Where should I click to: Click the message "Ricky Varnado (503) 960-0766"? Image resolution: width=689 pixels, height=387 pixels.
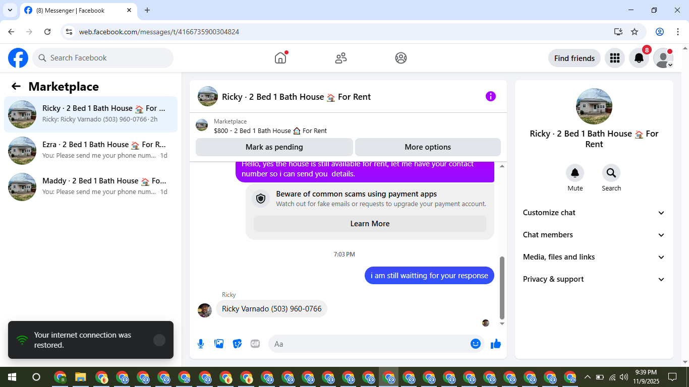(271, 309)
